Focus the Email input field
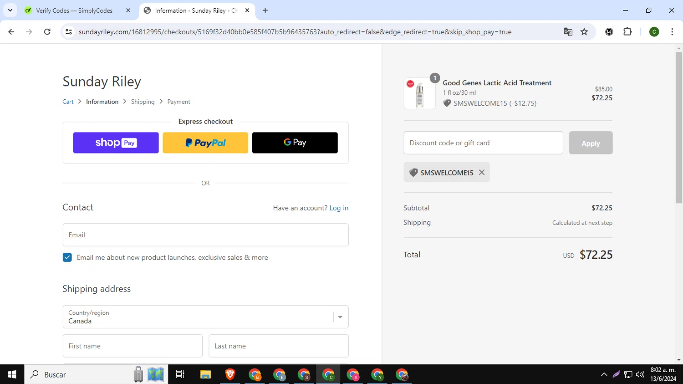Screen dimensions: 683x384 pos(205,235)
